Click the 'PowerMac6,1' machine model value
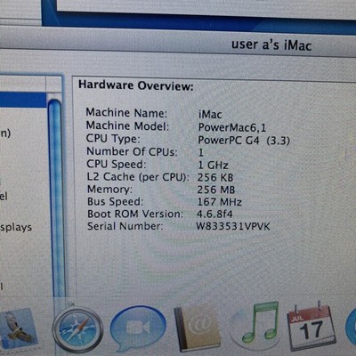The height and width of the screenshot is (356, 356). (x=232, y=127)
